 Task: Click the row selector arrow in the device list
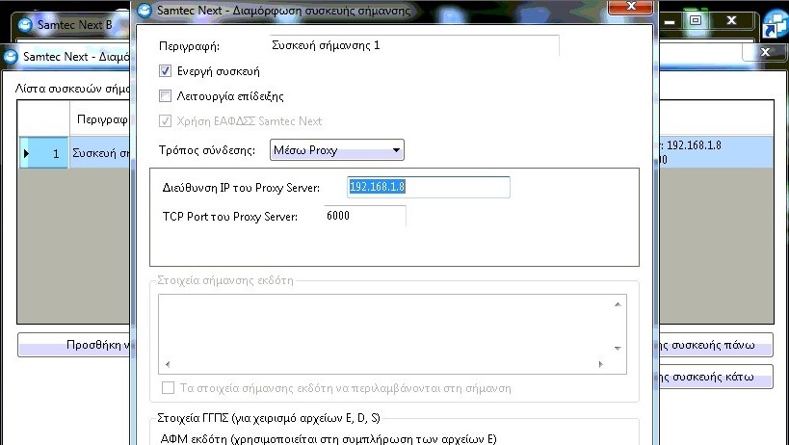[26, 153]
